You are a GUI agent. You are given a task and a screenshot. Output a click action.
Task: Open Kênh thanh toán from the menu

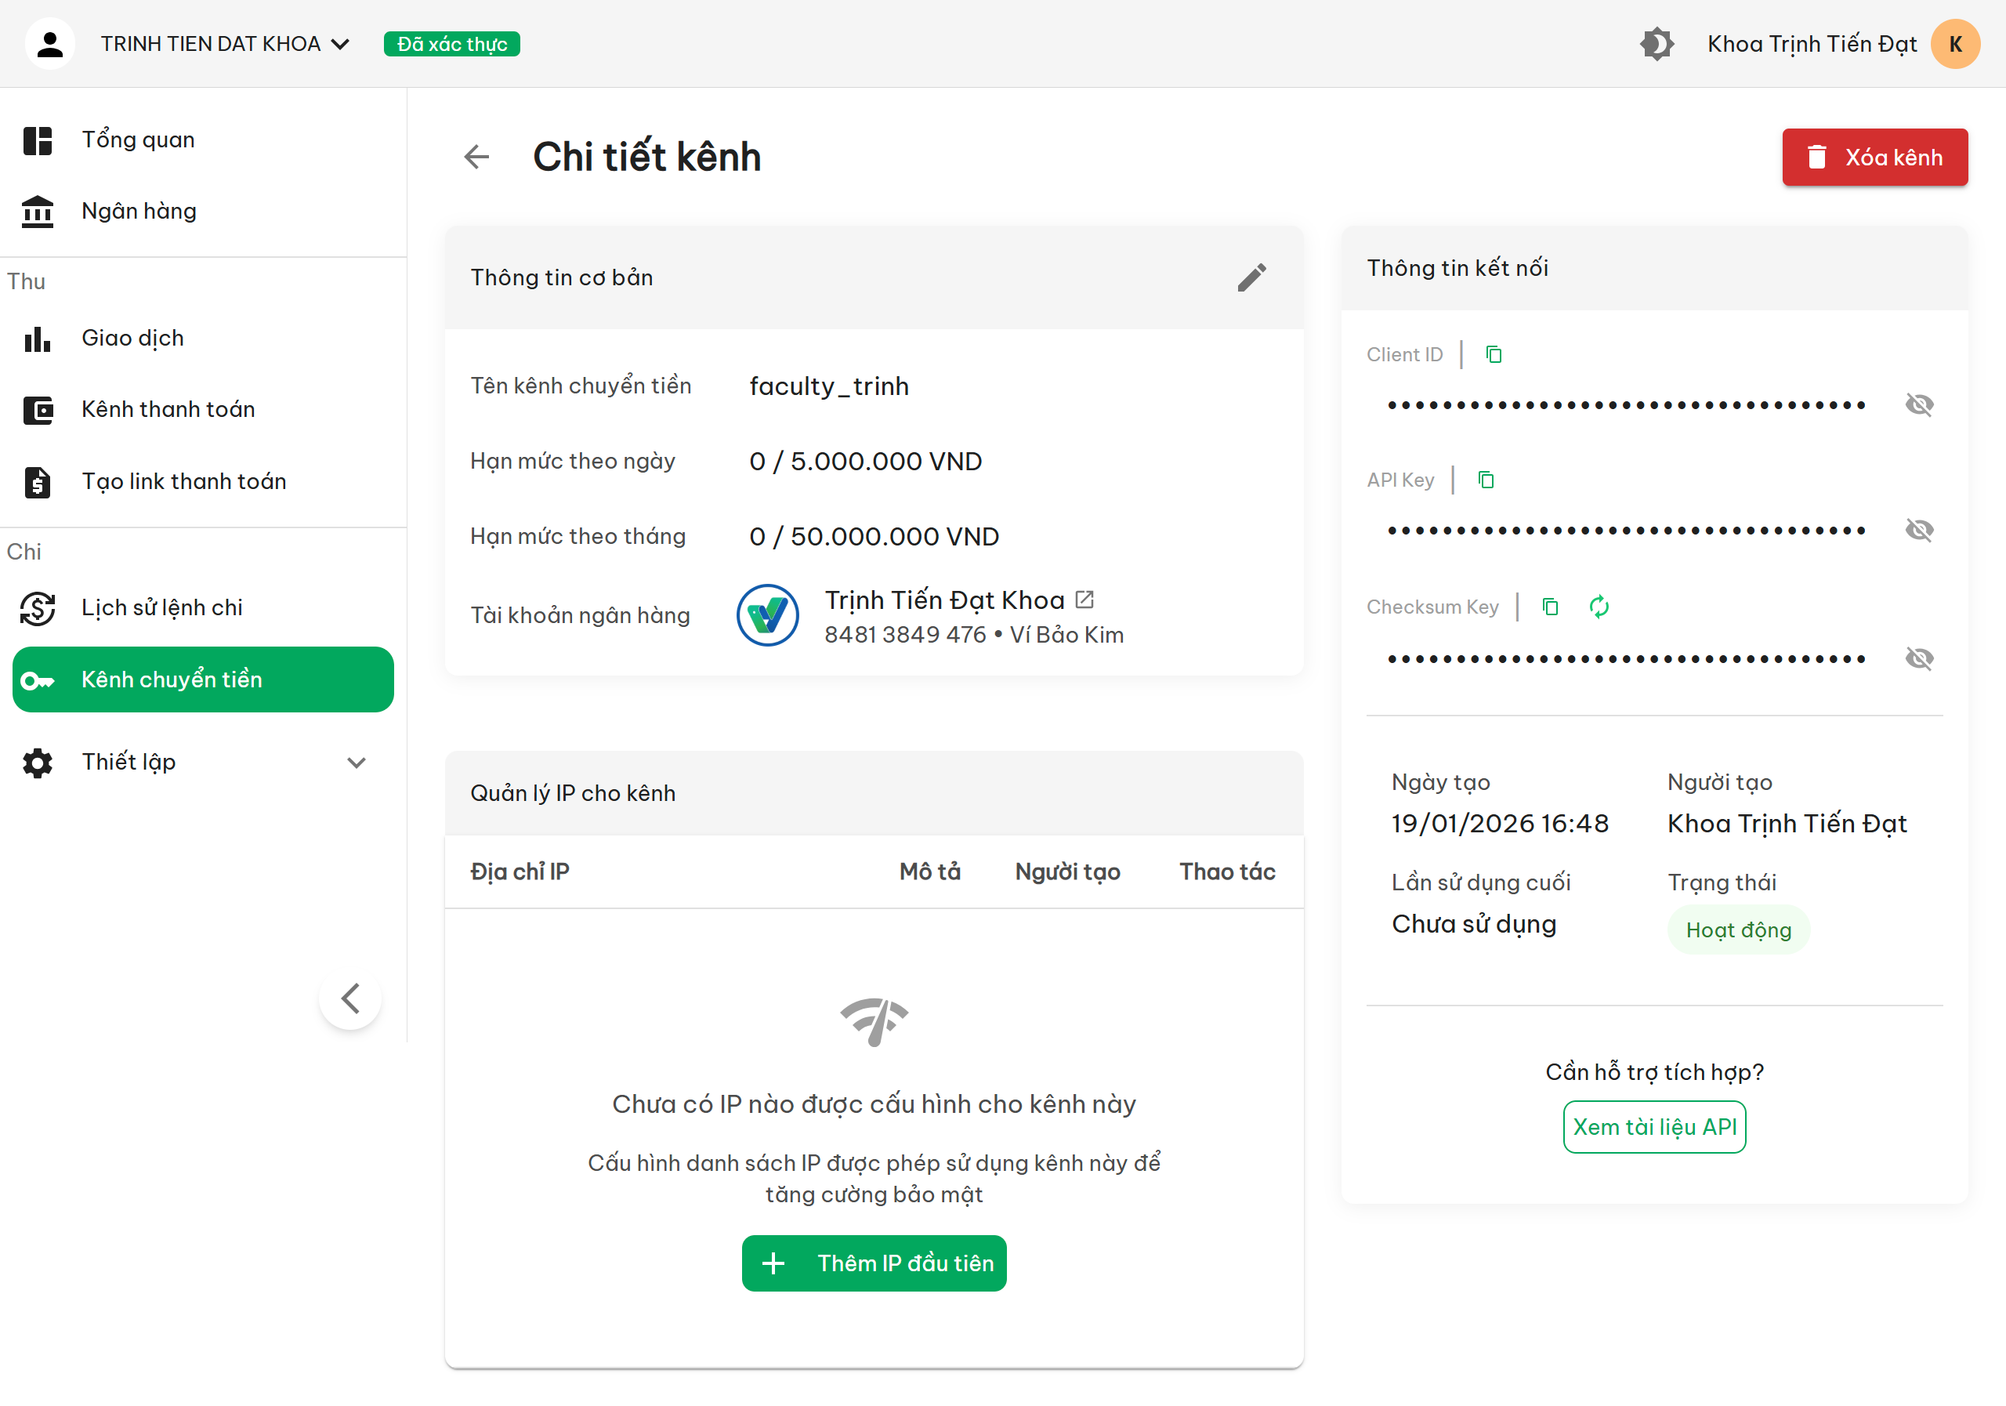click(x=168, y=409)
